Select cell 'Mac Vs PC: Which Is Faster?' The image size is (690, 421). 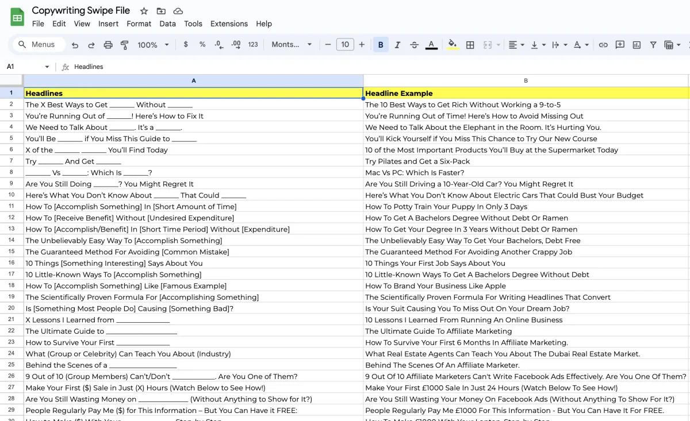[526, 173]
